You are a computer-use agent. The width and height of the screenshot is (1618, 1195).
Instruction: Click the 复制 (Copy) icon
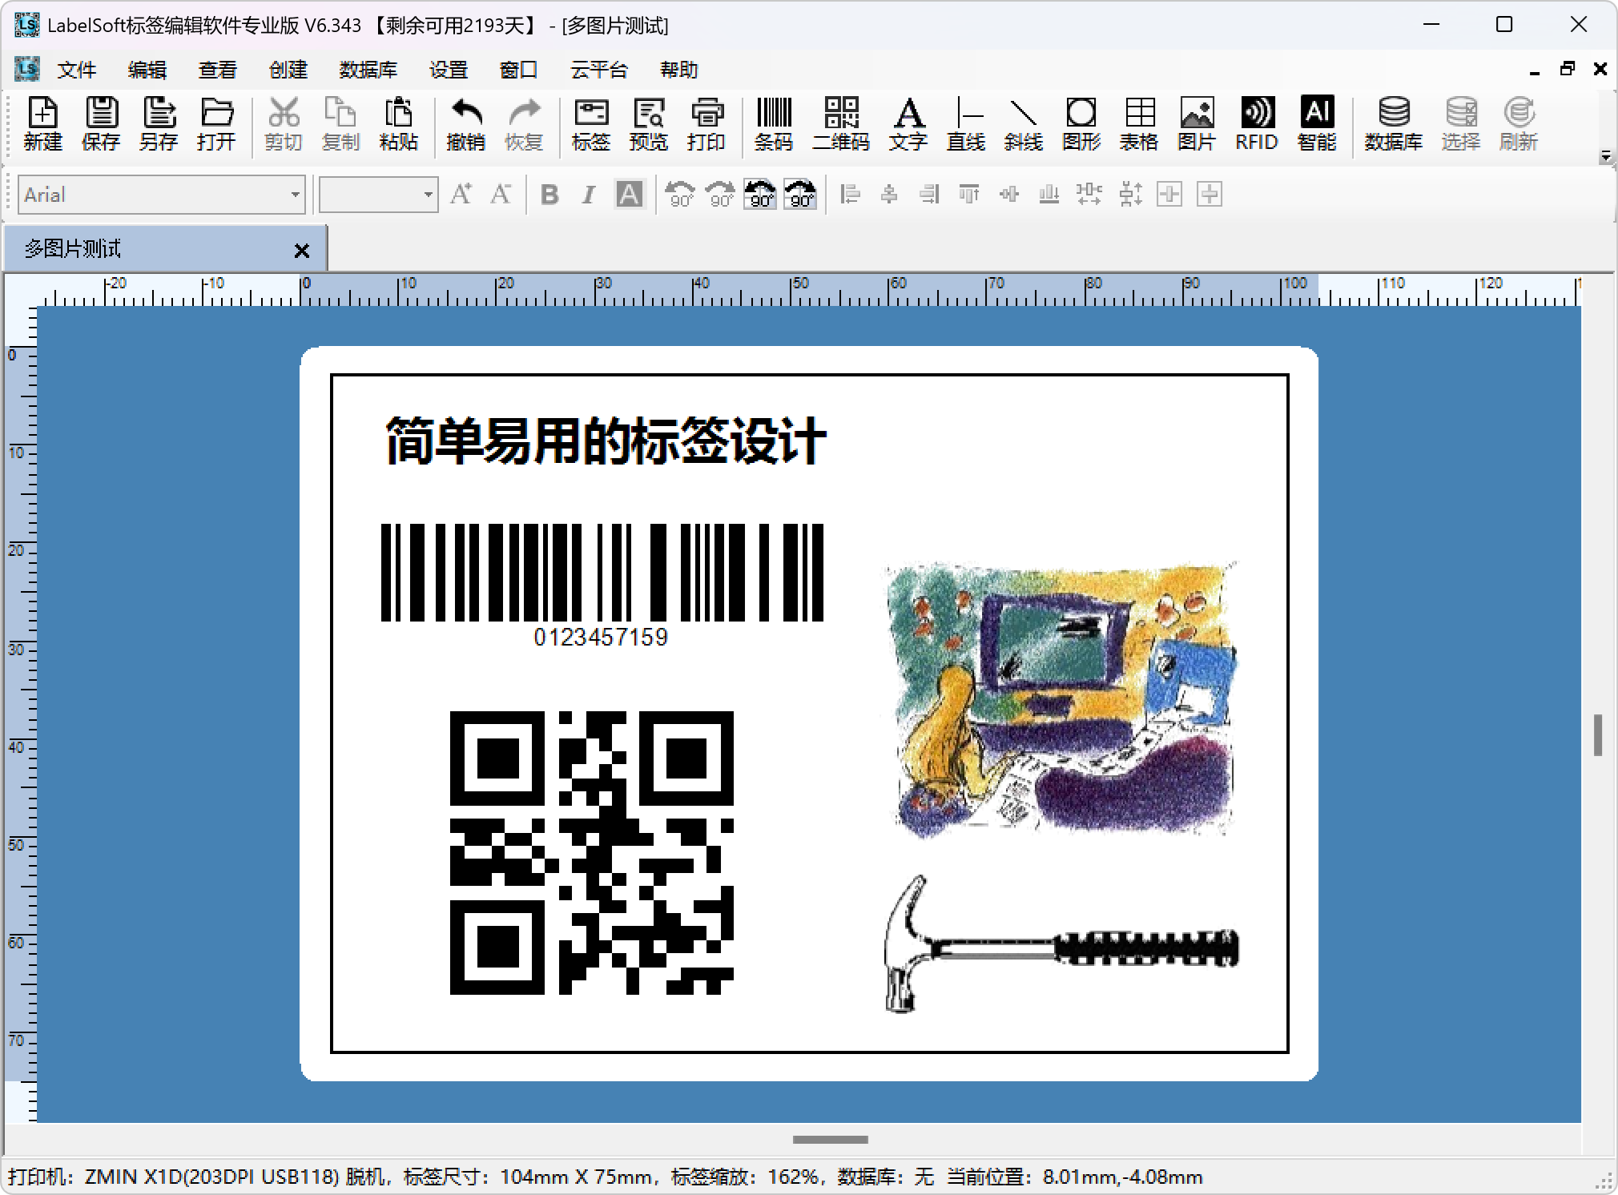(341, 123)
